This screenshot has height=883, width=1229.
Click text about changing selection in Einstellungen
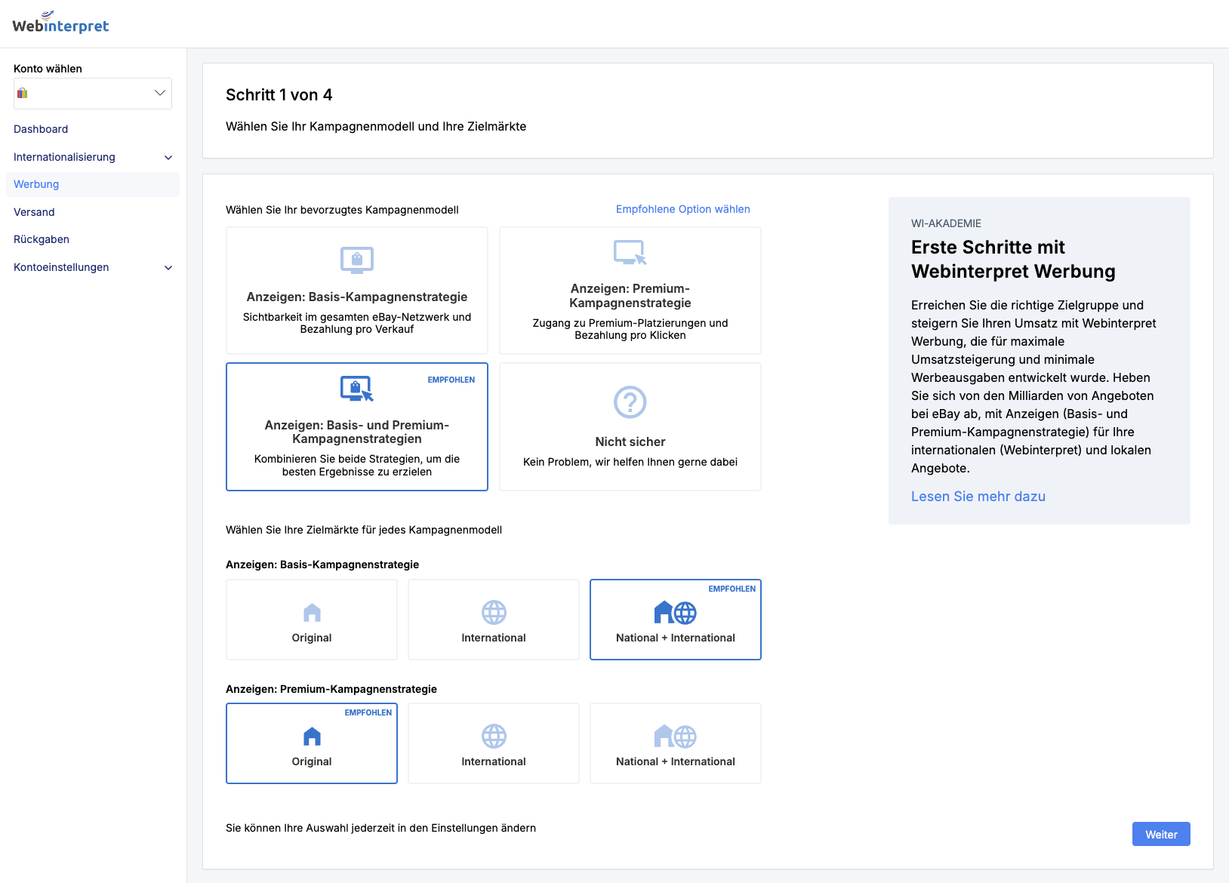[381, 828]
